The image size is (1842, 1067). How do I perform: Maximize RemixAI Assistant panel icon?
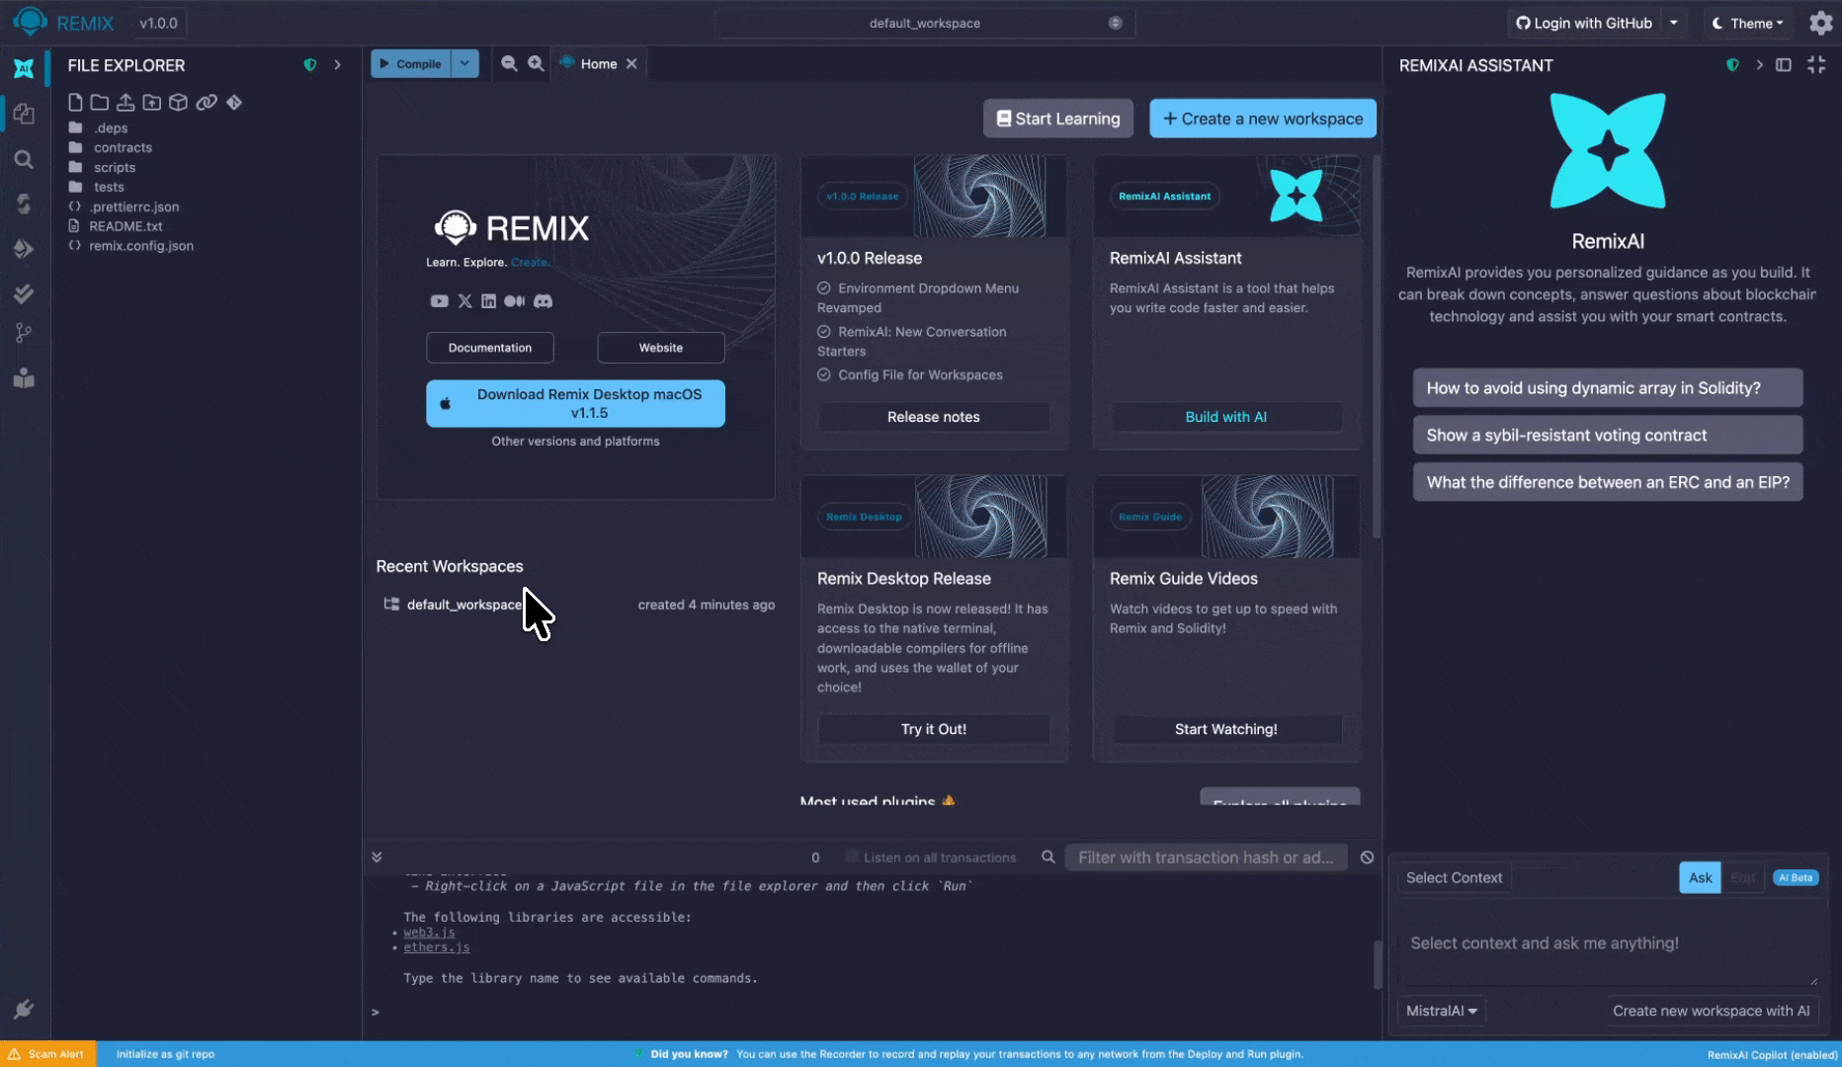(x=1816, y=65)
